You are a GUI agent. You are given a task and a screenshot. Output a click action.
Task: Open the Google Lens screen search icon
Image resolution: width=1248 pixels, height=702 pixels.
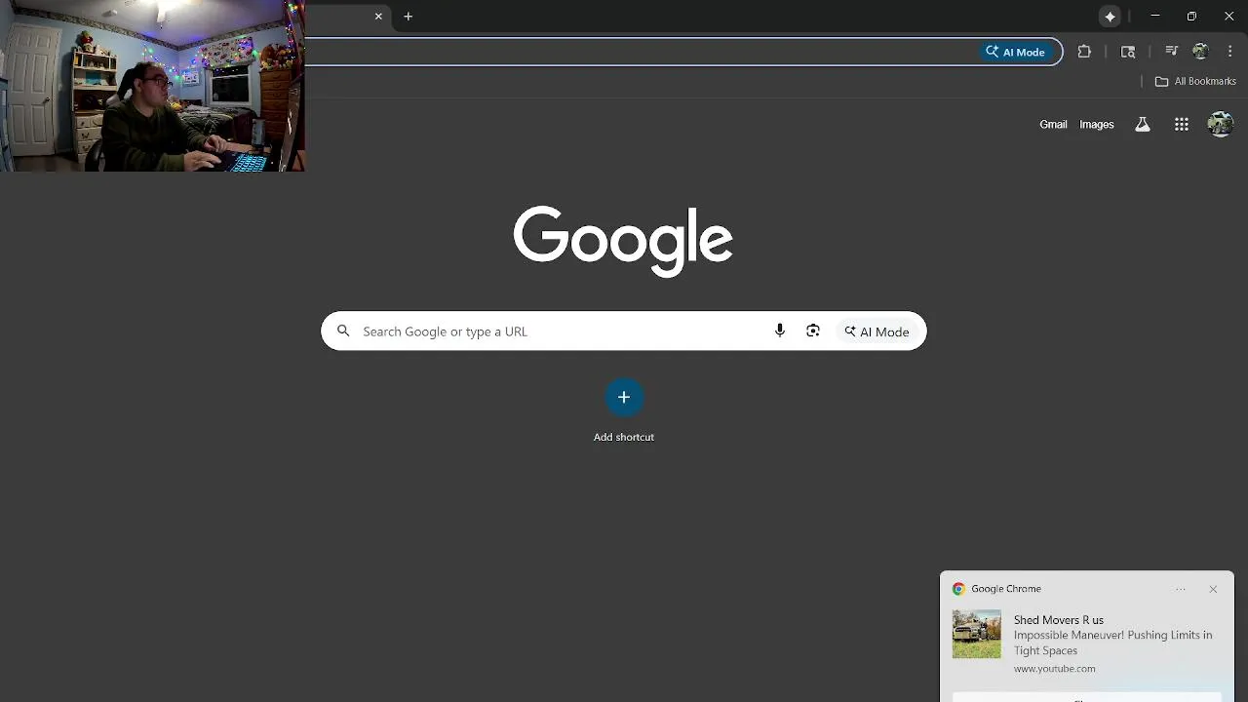(1128, 52)
